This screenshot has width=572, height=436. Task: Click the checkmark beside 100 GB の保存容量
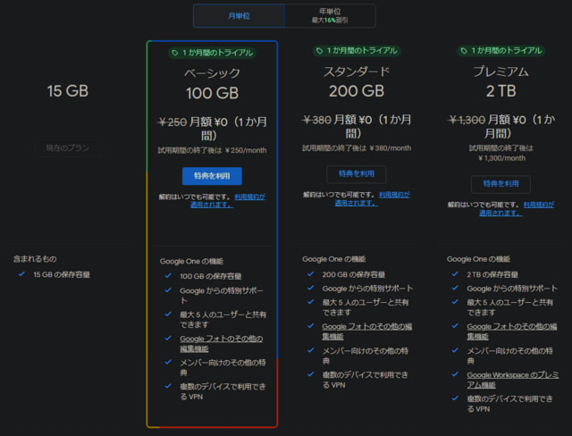coord(167,276)
